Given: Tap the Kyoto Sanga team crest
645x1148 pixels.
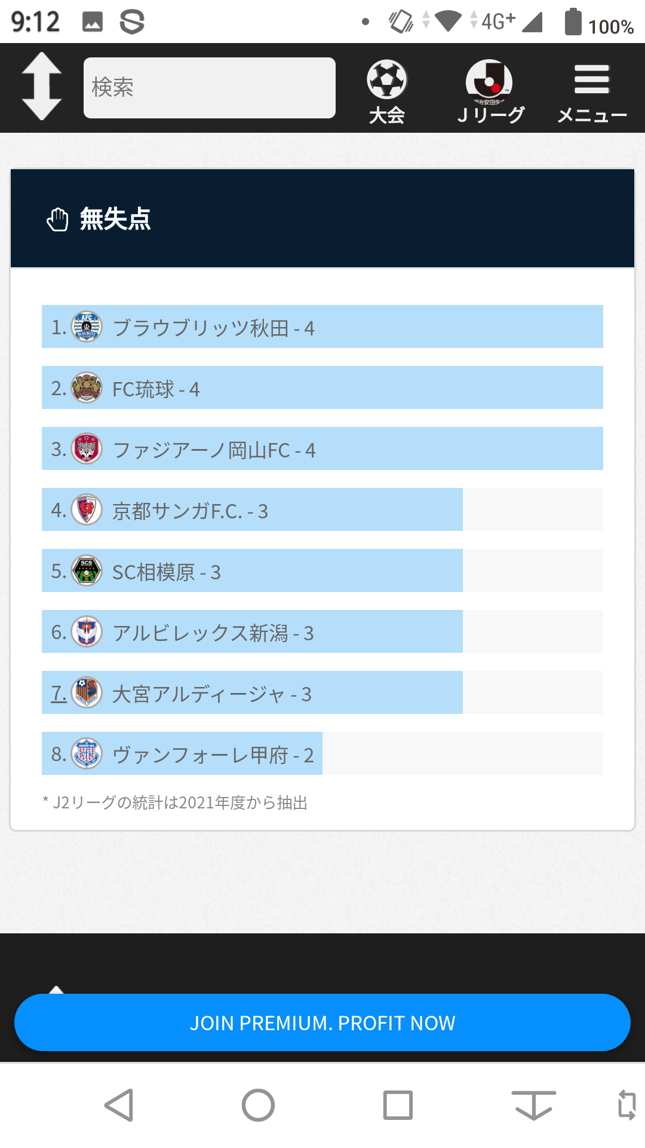Looking at the screenshot, I should tap(87, 510).
